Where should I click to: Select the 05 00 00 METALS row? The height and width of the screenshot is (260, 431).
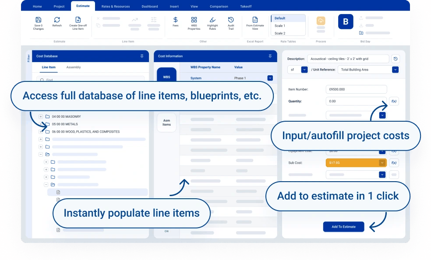tap(65, 124)
